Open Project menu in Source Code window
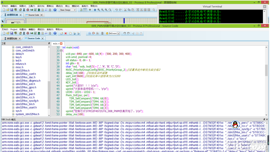This screenshot has width=270, height=152. coord(14,29)
